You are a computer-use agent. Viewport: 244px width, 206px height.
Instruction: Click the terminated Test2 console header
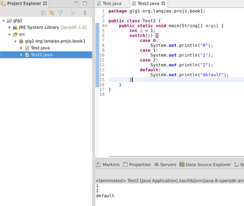tap(170, 181)
